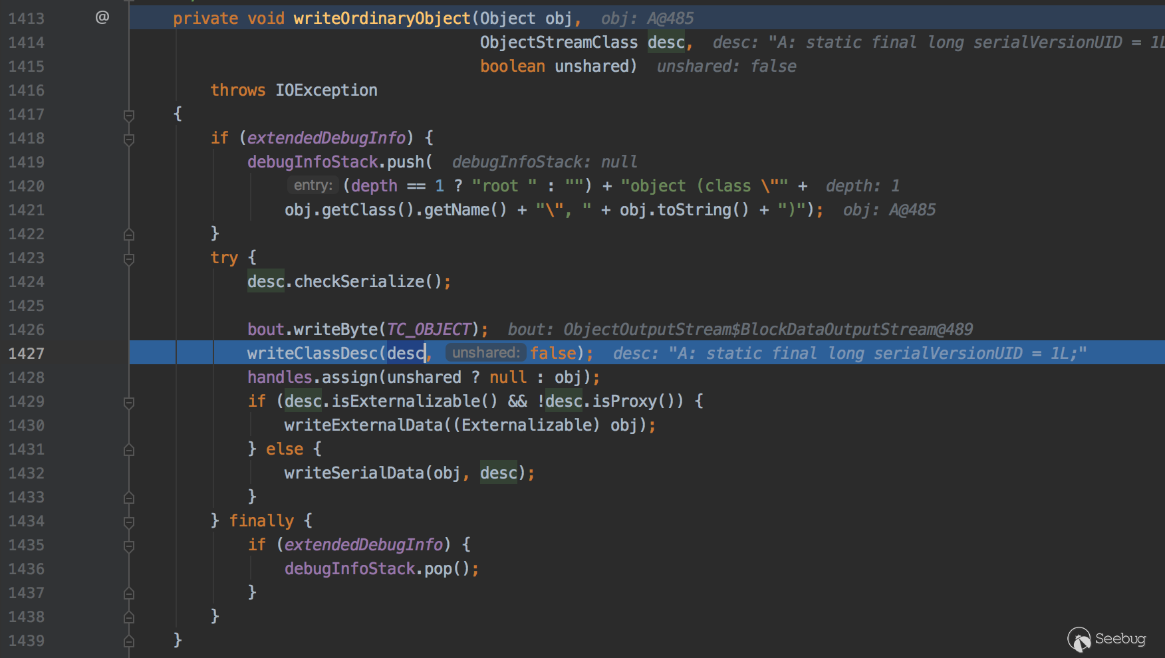
Task: Collapse the else block fold on line 1431
Action: tap(129, 449)
